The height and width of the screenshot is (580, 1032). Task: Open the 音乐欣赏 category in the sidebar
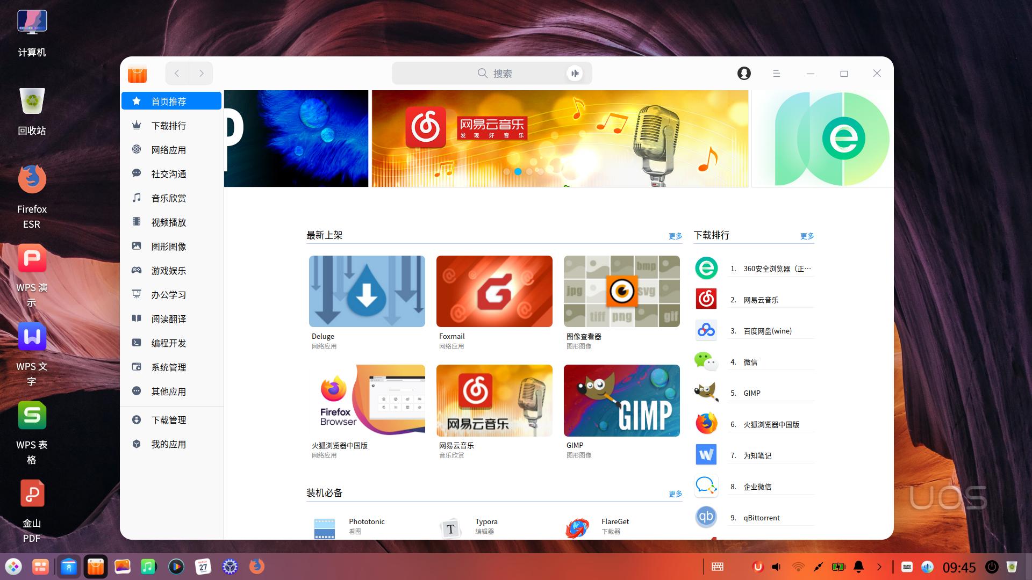click(168, 198)
